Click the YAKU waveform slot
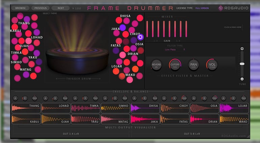 coord(85,119)
